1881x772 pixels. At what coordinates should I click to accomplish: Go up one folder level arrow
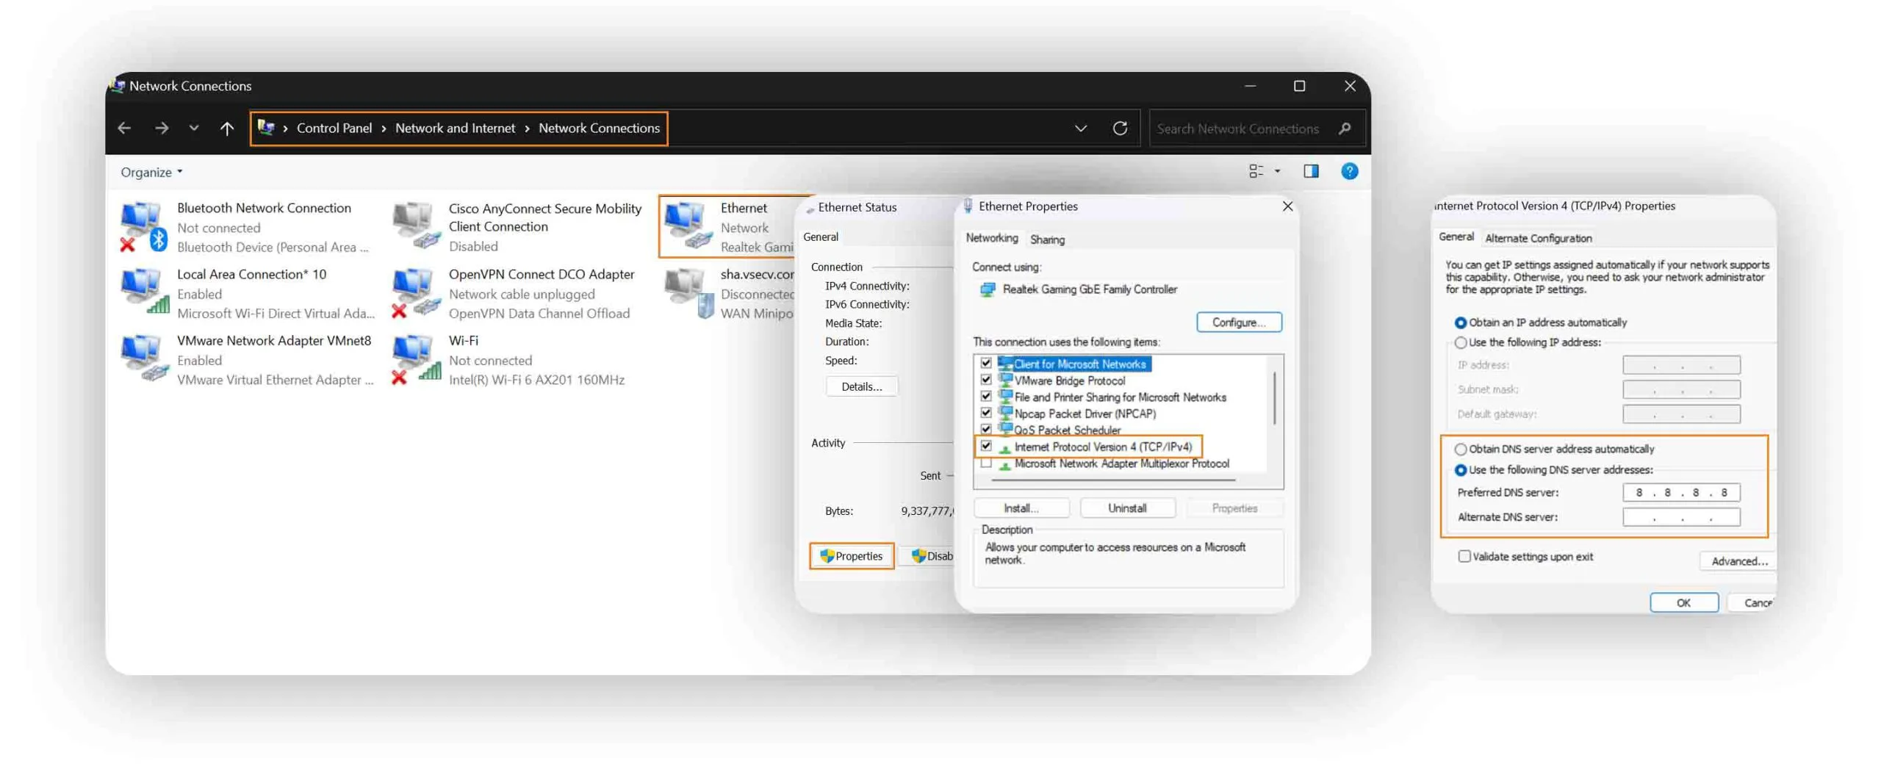[227, 129]
